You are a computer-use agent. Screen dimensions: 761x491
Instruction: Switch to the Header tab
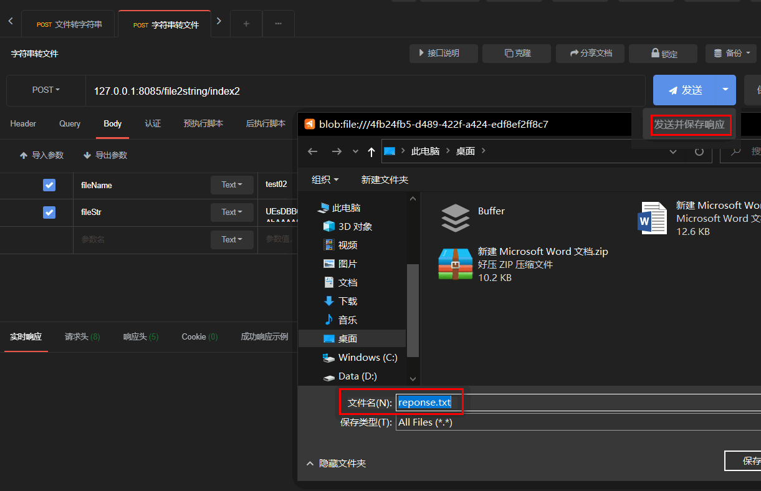click(23, 124)
